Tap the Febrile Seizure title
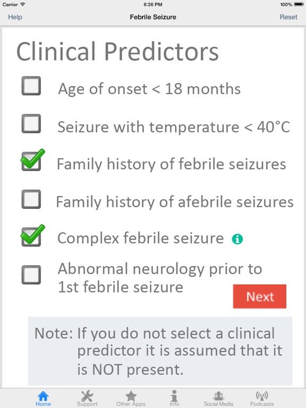Image resolution: width=306 pixels, height=408 pixels. point(153,17)
